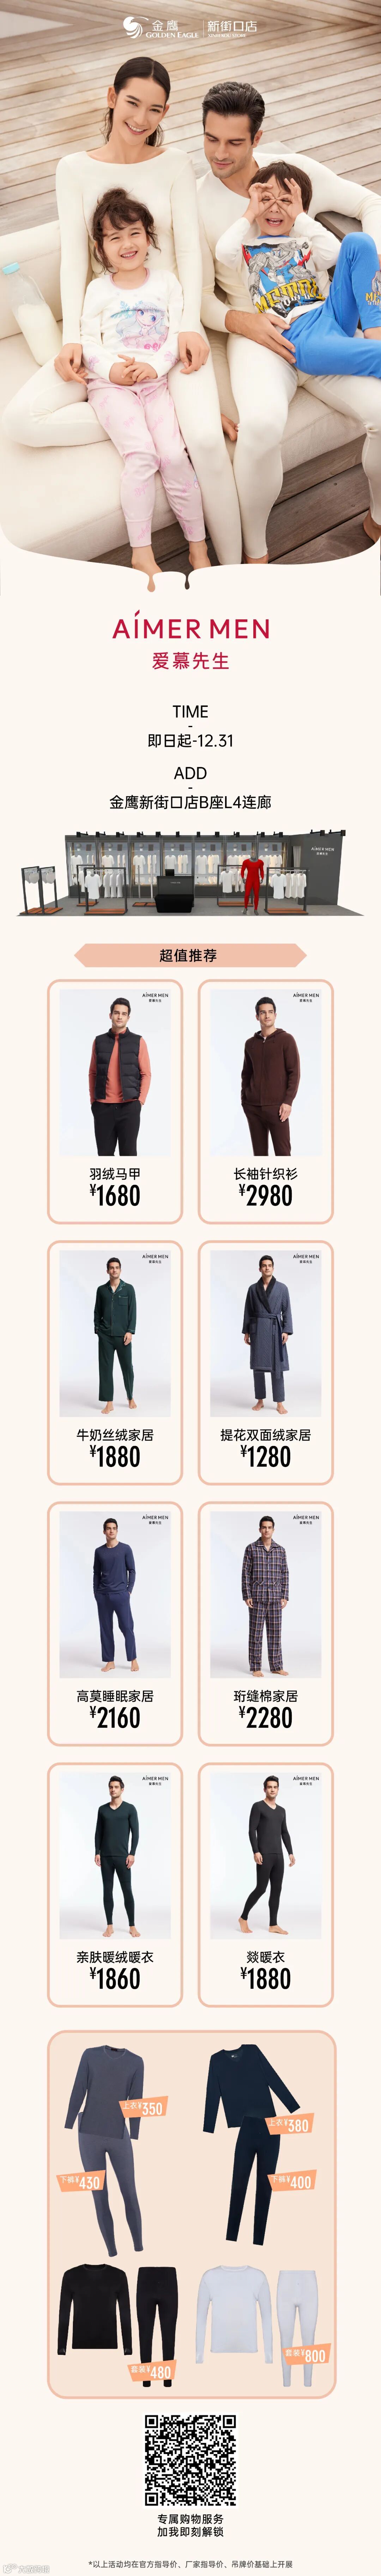Viewport: 381px width, 2576px height.
Task: Click the 超值推荐 section banner
Action: pos(190,955)
